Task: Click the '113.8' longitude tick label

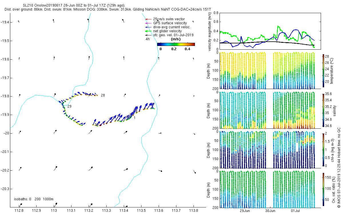Action: [194, 211]
